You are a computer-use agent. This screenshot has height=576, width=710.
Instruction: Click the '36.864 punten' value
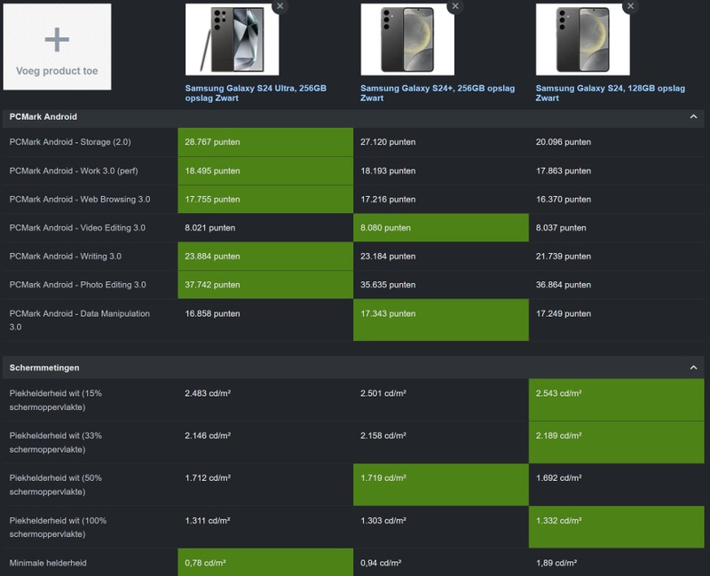[x=564, y=285]
